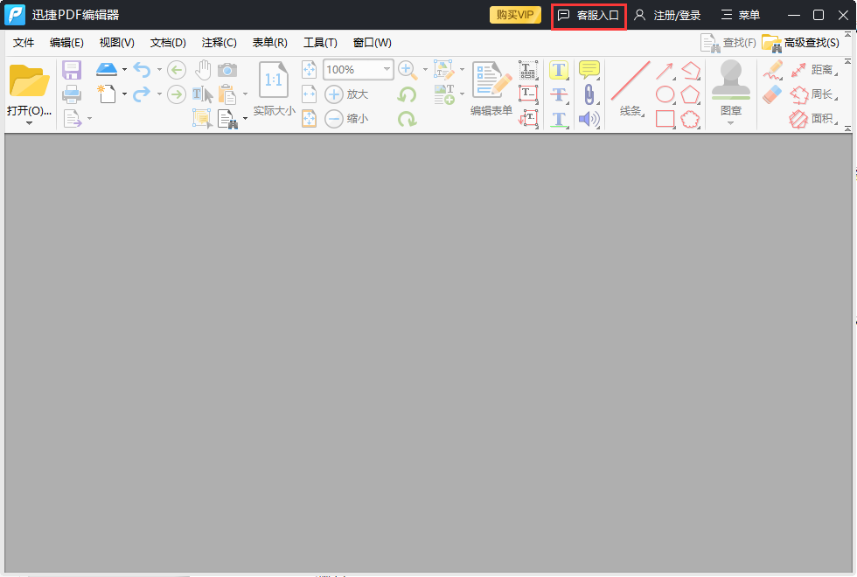Expand the Redo history dropdown arrow
The width and height of the screenshot is (857, 577).
[x=159, y=94]
